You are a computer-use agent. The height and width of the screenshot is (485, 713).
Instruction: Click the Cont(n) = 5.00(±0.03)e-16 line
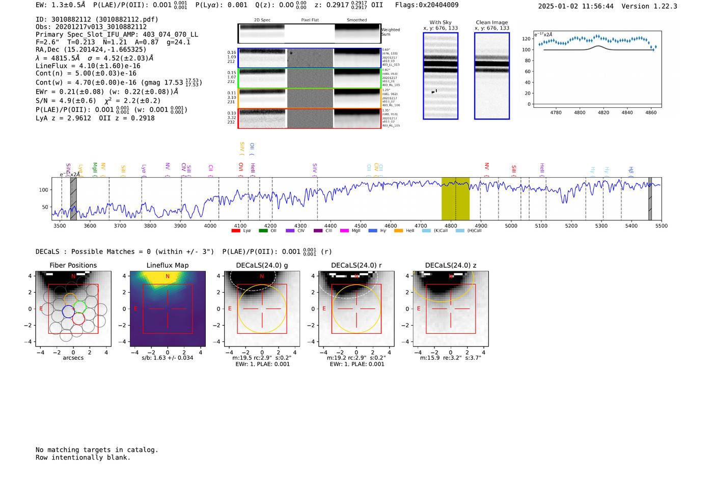tap(86, 73)
